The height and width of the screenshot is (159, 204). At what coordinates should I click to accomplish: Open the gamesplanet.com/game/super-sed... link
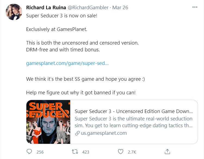click(x=67, y=63)
